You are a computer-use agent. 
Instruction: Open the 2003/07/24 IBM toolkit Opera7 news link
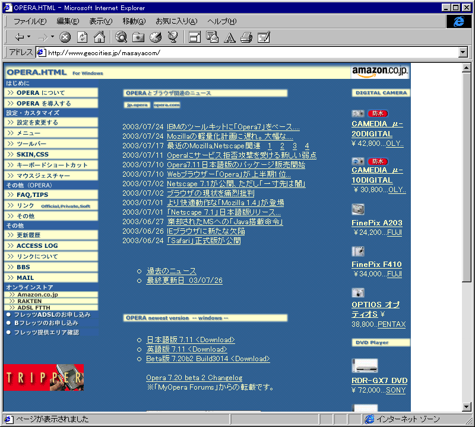click(233, 127)
